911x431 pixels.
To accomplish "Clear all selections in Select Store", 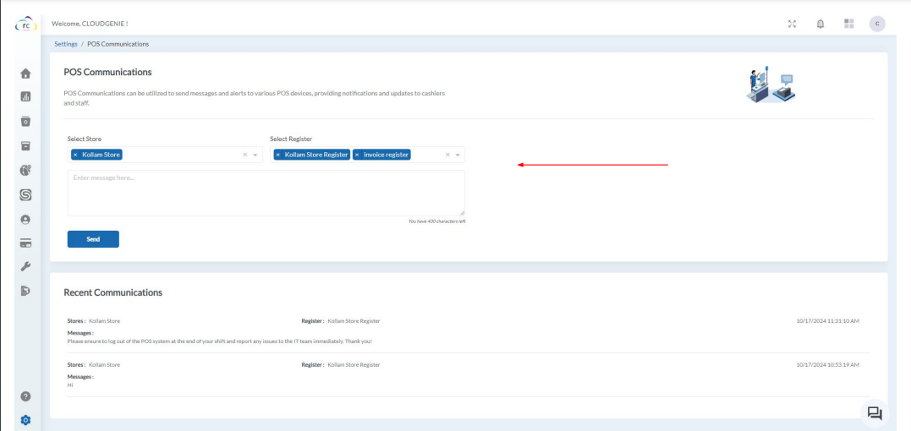I will coord(245,155).
